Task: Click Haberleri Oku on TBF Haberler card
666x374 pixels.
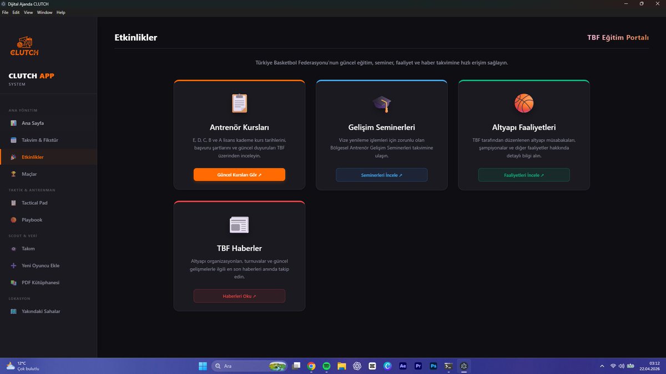Action: [239, 295]
